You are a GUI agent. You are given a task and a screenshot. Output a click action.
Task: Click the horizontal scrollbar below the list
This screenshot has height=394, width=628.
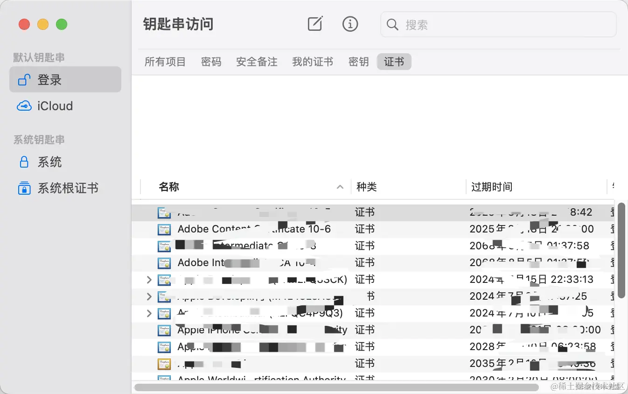coord(336,387)
